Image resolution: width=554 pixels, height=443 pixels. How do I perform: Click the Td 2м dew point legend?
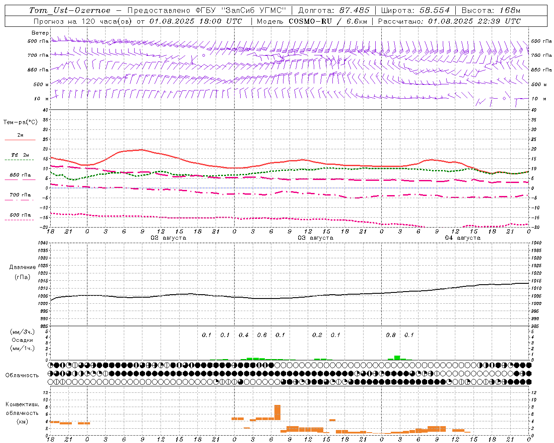(20, 155)
